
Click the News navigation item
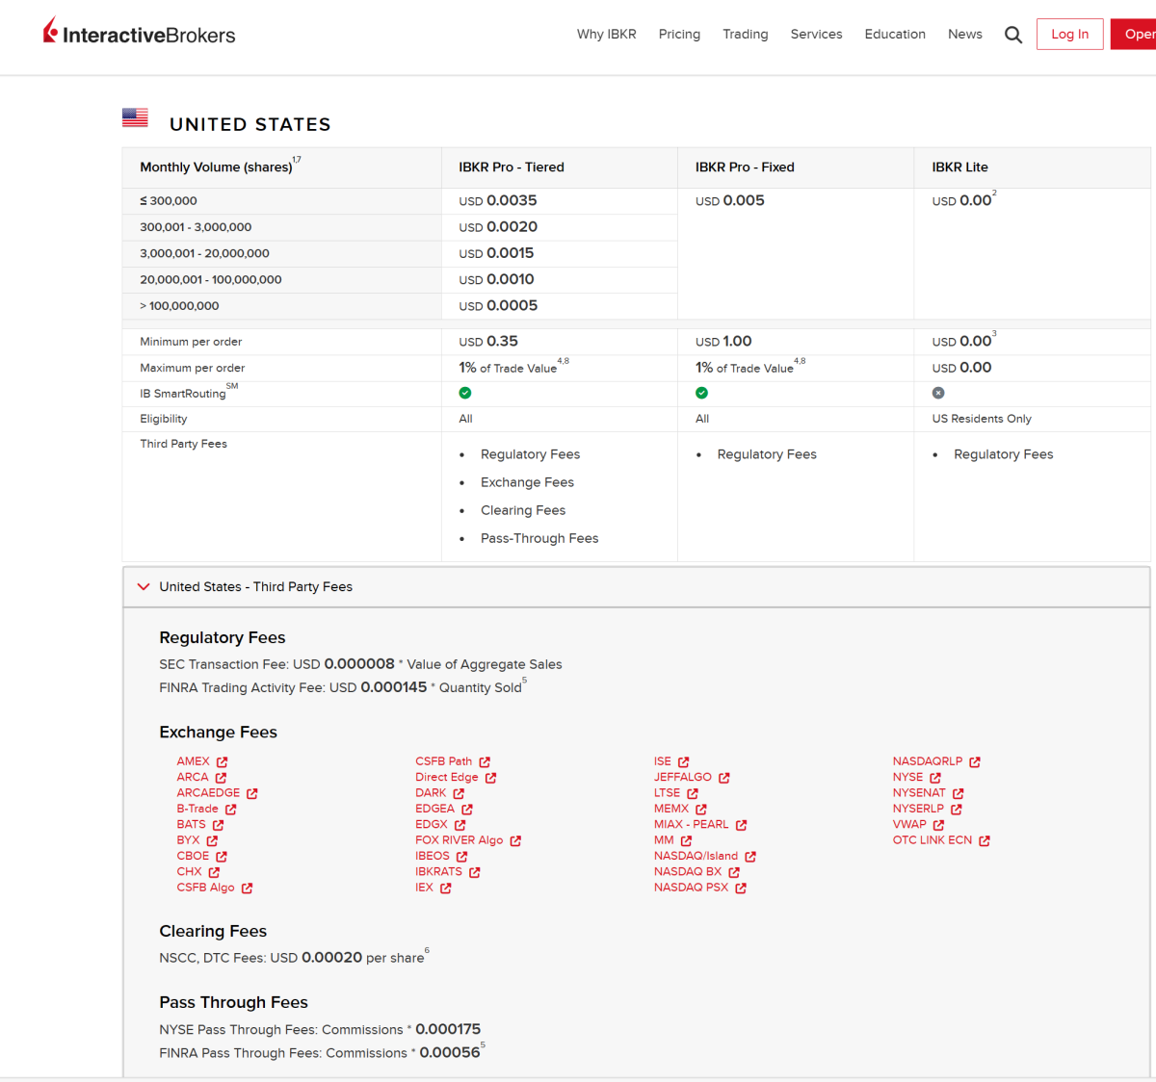[x=965, y=34]
